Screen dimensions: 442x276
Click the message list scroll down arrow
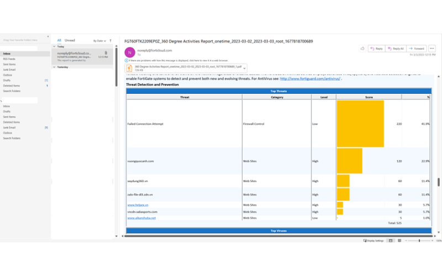click(117, 236)
